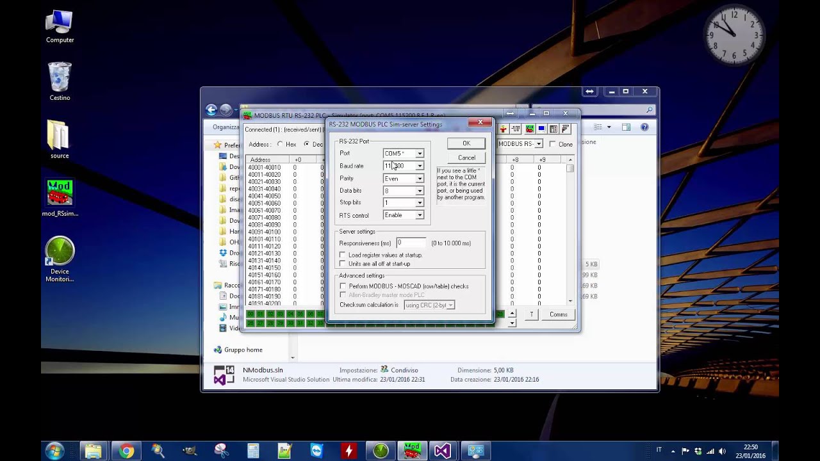Enable Load register values at startup
820x461 pixels.
343,255
